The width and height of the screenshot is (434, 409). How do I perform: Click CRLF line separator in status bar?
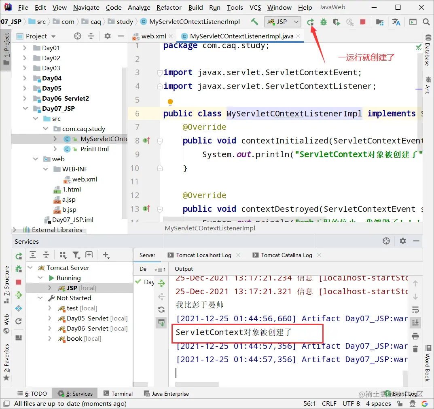click(x=329, y=403)
